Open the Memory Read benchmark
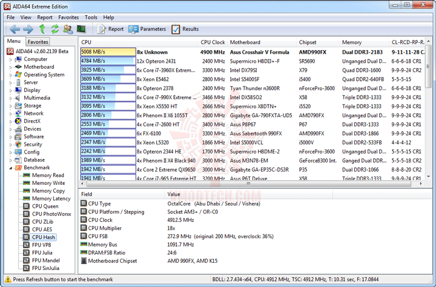Image resolution: width=436 pixels, height=287 pixels. click(48, 175)
